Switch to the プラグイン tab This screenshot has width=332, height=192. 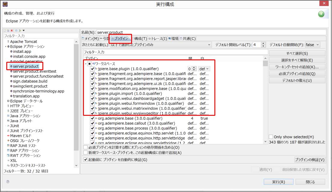(x=120, y=39)
